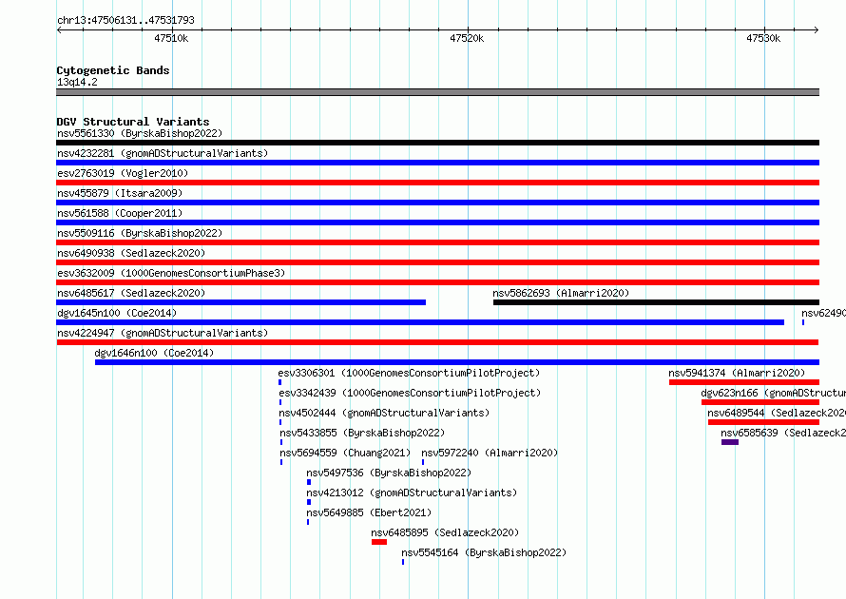The width and height of the screenshot is (846, 599).
Task: Click the esv3342439 1000GenomesConsortiumPilotProject label
Action: click(x=410, y=393)
